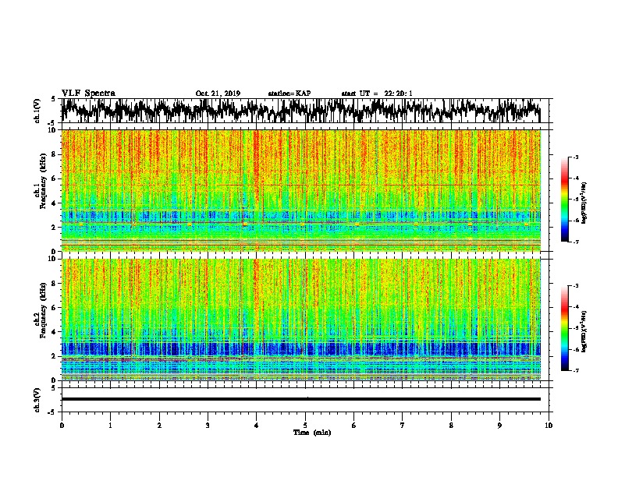Click the 'station=KAP' header label
This screenshot has height=477, width=618.
(289, 94)
